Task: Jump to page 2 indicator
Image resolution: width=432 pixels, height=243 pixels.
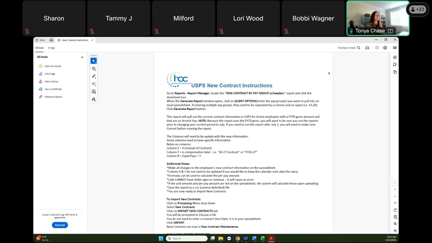Action: (x=395, y=190)
